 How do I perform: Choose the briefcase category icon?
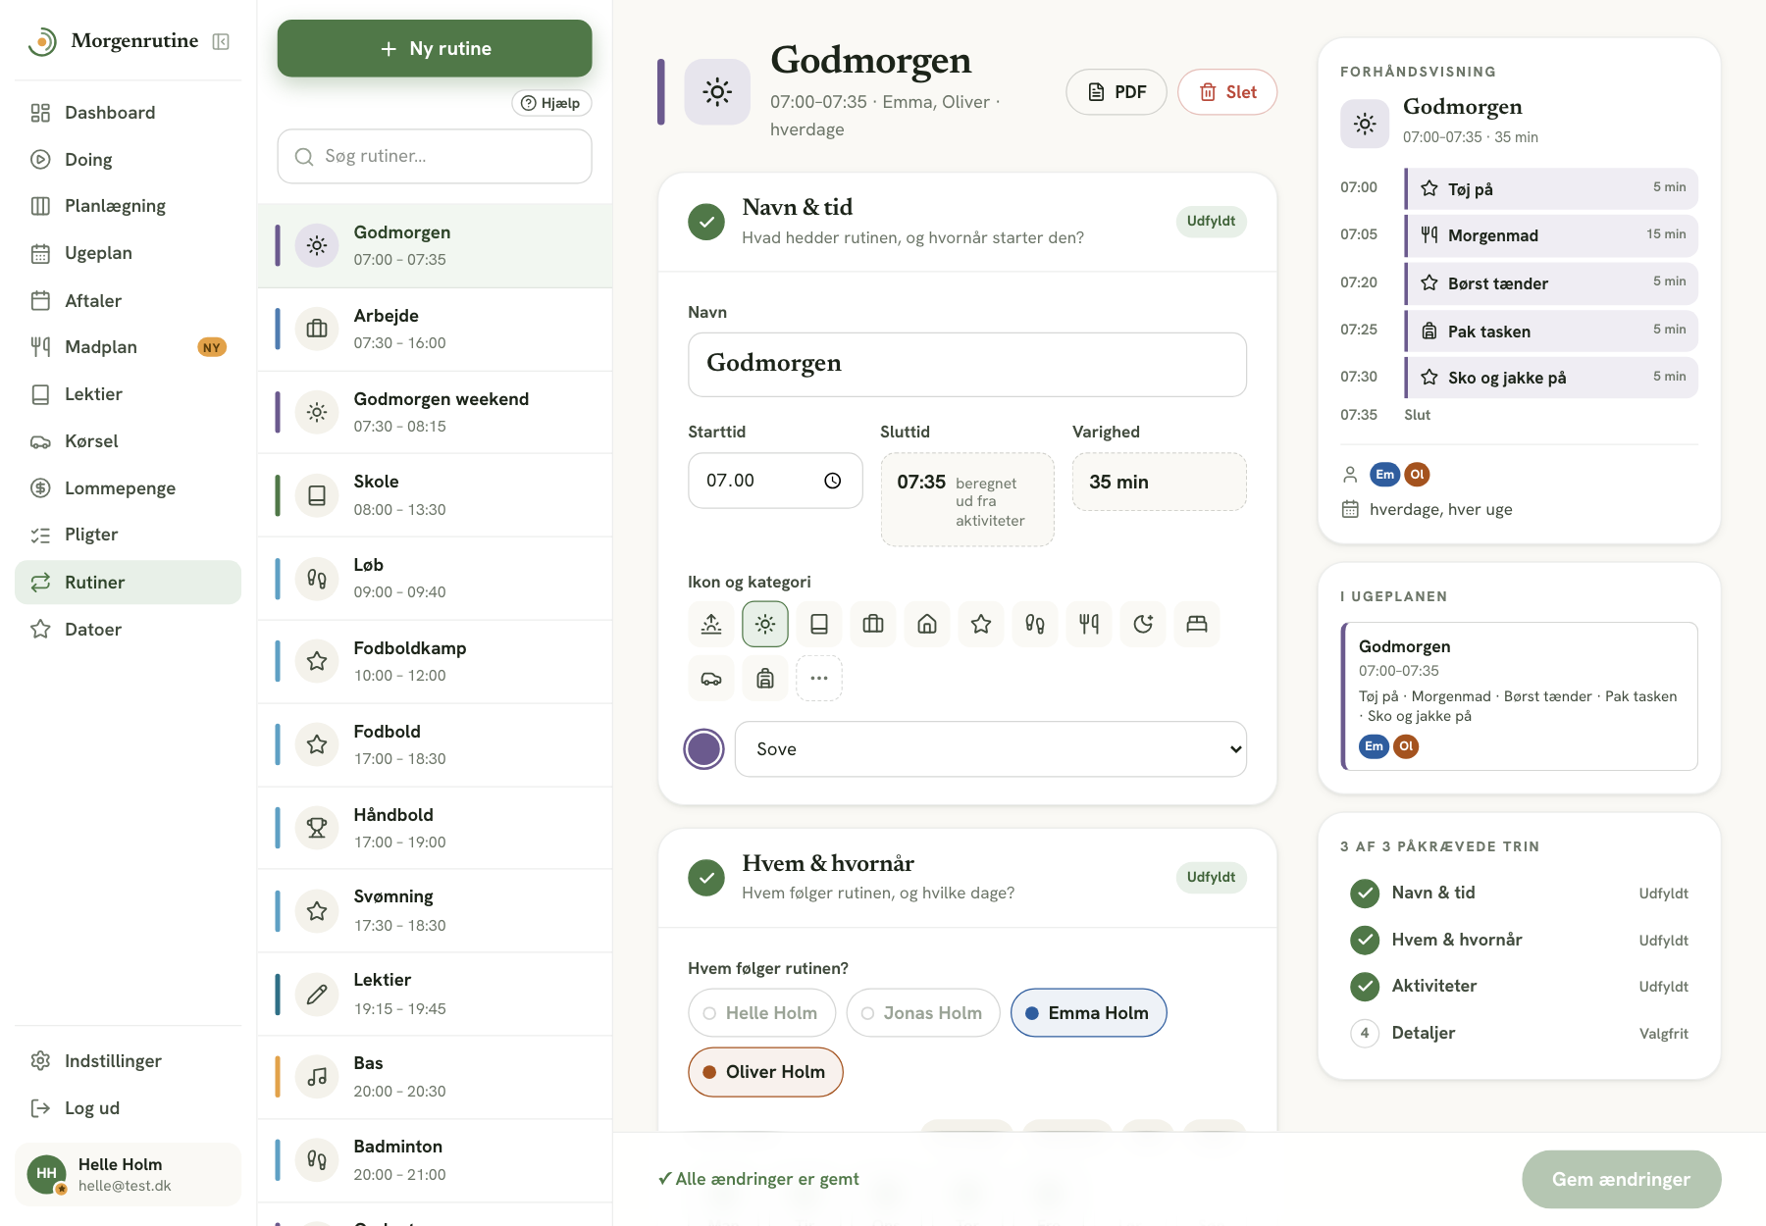point(873,624)
